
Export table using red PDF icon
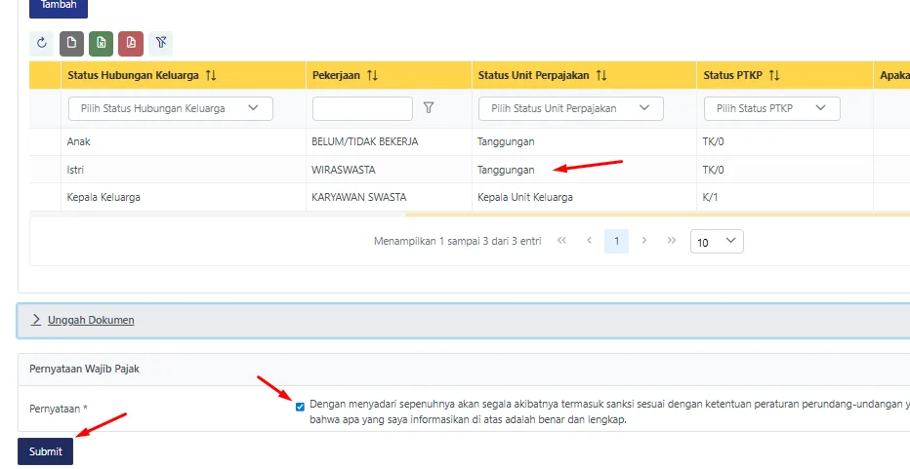[x=131, y=43]
